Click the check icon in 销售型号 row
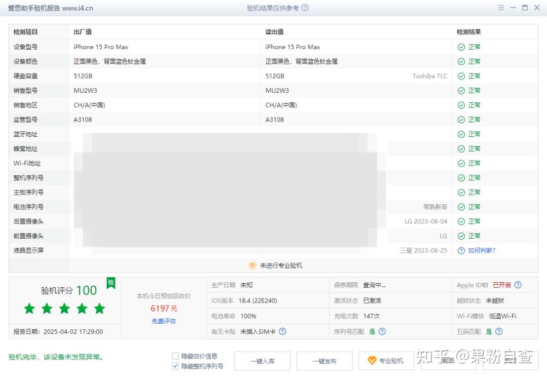The image size is (547, 379). click(x=461, y=91)
